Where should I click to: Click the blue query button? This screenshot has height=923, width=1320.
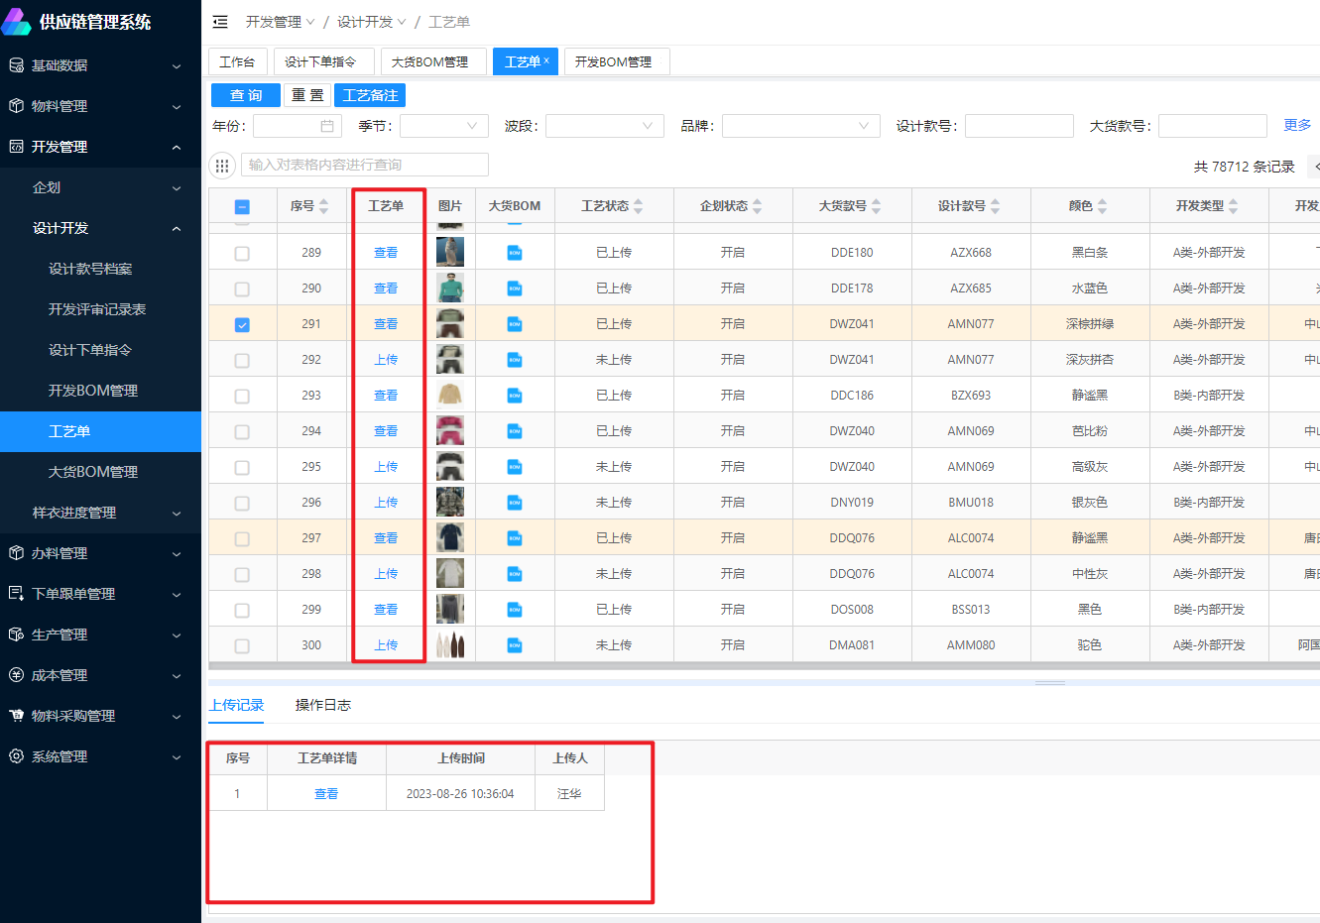(245, 95)
